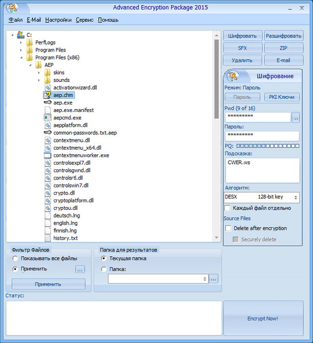
Task: Collapse the AEP folder node
Action: [30, 65]
